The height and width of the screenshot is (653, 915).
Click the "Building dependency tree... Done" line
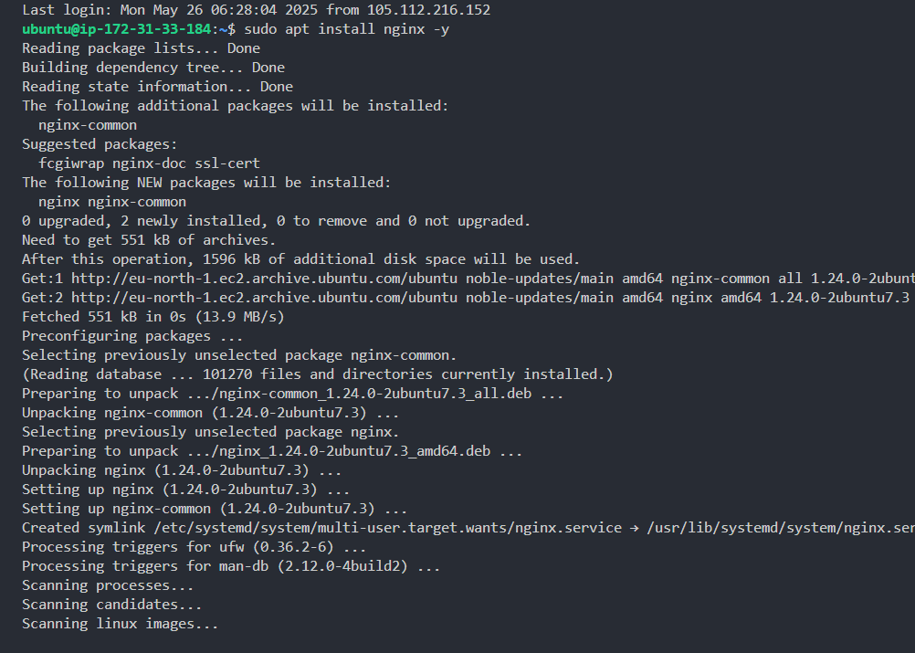[153, 68]
